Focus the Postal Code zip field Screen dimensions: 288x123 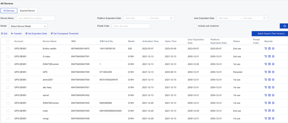coord(131,26)
